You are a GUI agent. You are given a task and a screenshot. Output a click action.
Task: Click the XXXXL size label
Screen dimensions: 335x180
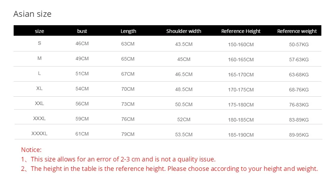[40, 133]
